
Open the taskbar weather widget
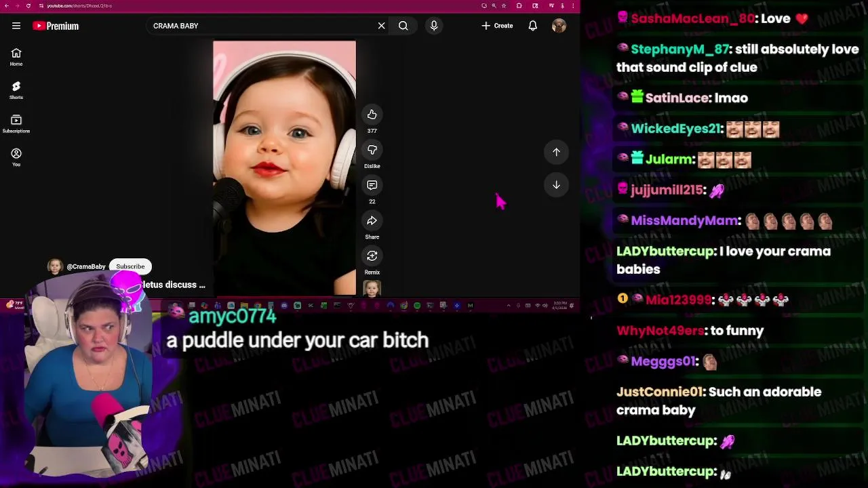coord(14,305)
